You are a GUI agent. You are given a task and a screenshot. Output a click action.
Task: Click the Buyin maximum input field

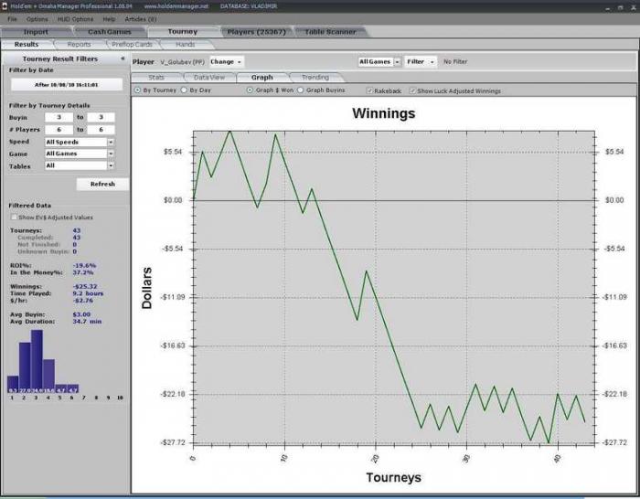[101, 118]
